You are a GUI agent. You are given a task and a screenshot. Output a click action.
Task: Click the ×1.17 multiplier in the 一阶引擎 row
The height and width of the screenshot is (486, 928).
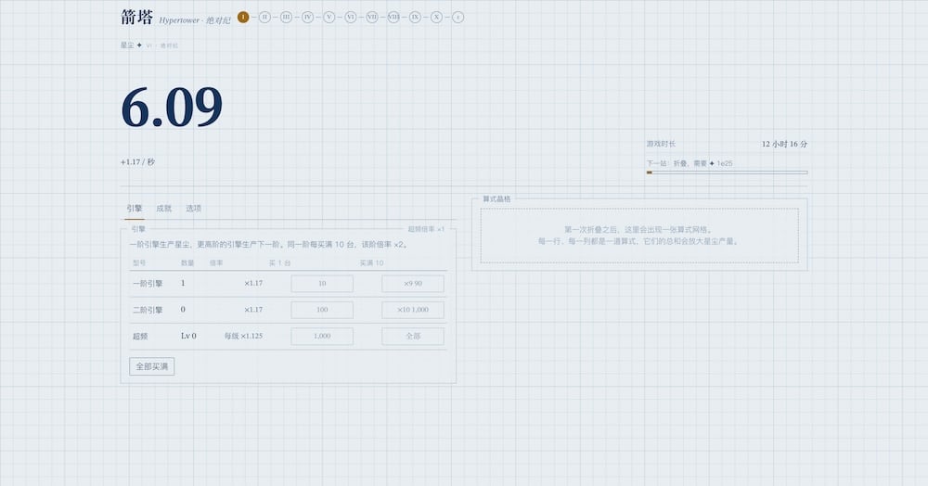253,283
